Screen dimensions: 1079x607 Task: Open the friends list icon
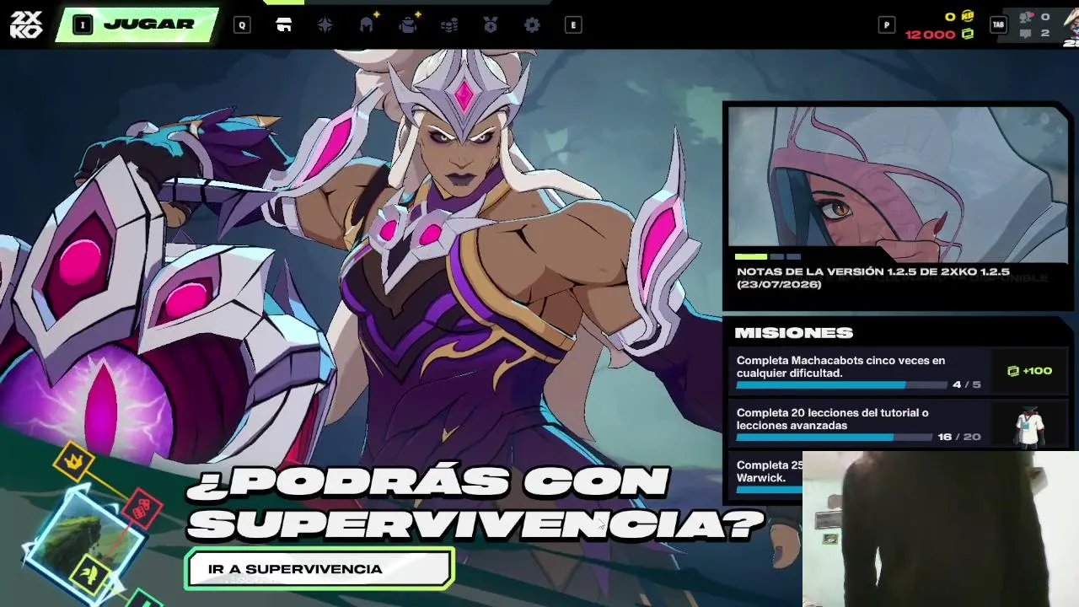(1026, 17)
